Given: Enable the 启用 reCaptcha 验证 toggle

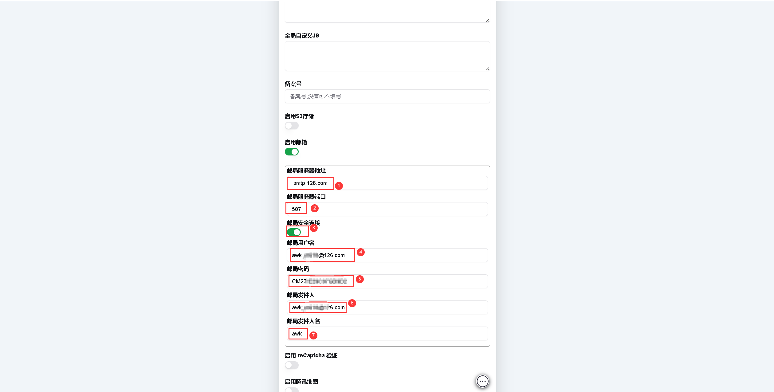Looking at the screenshot, I should pyautogui.click(x=291, y=365).
